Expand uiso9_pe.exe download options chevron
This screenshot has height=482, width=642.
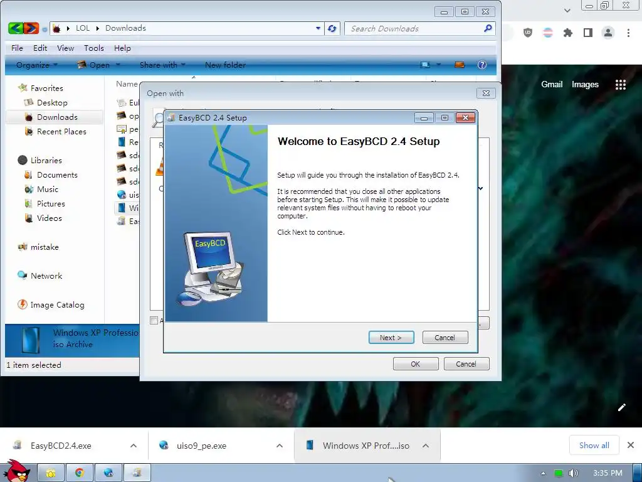(x=280, y=446)
